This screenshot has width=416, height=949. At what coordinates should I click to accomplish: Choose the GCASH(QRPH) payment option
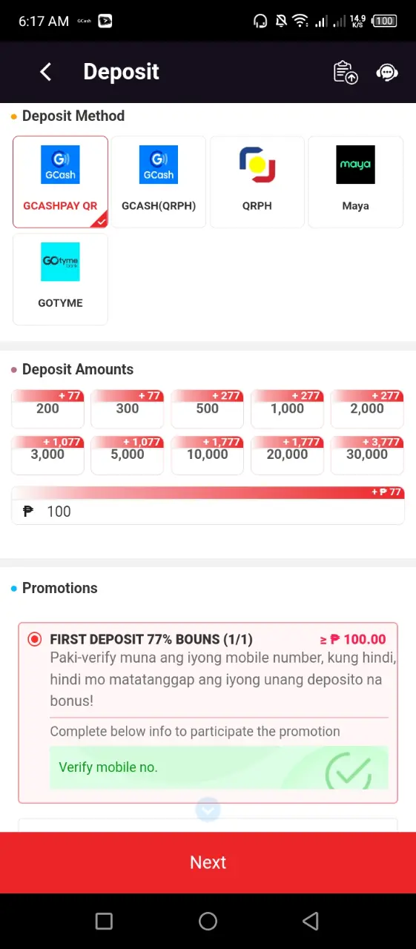coord(159,182)
